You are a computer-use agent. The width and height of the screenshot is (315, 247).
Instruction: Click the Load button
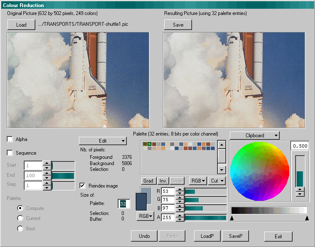21,25
